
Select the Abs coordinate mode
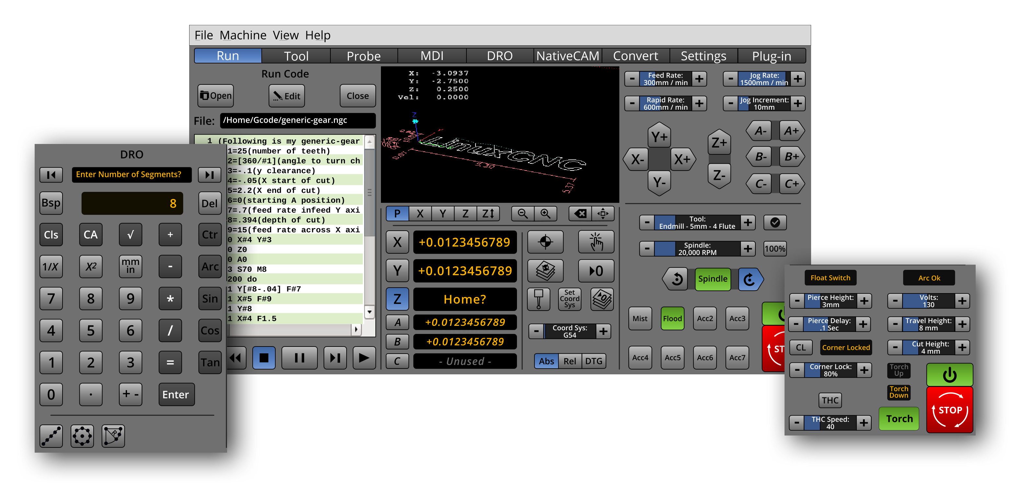click(546, 361)
